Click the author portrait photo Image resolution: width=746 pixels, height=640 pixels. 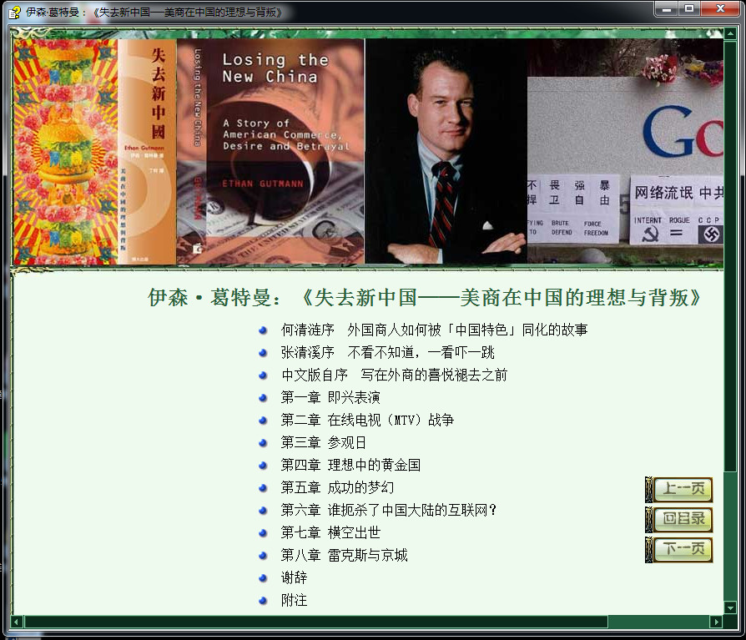[446, 151]
